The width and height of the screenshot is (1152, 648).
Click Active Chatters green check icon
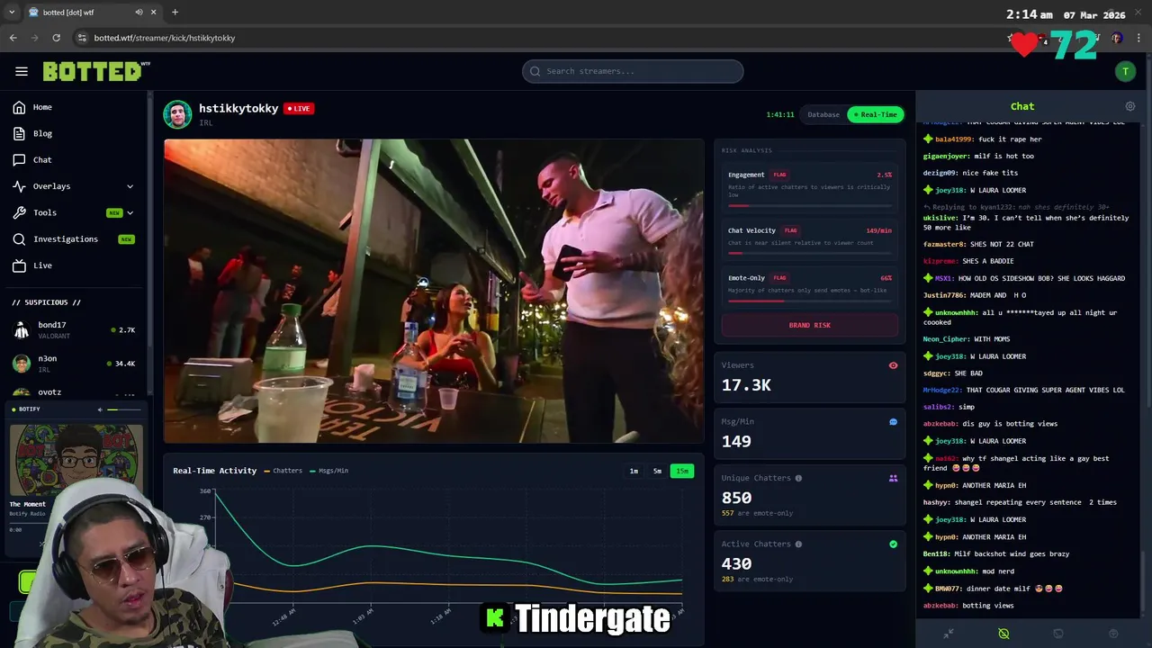[x=893, y=544]
